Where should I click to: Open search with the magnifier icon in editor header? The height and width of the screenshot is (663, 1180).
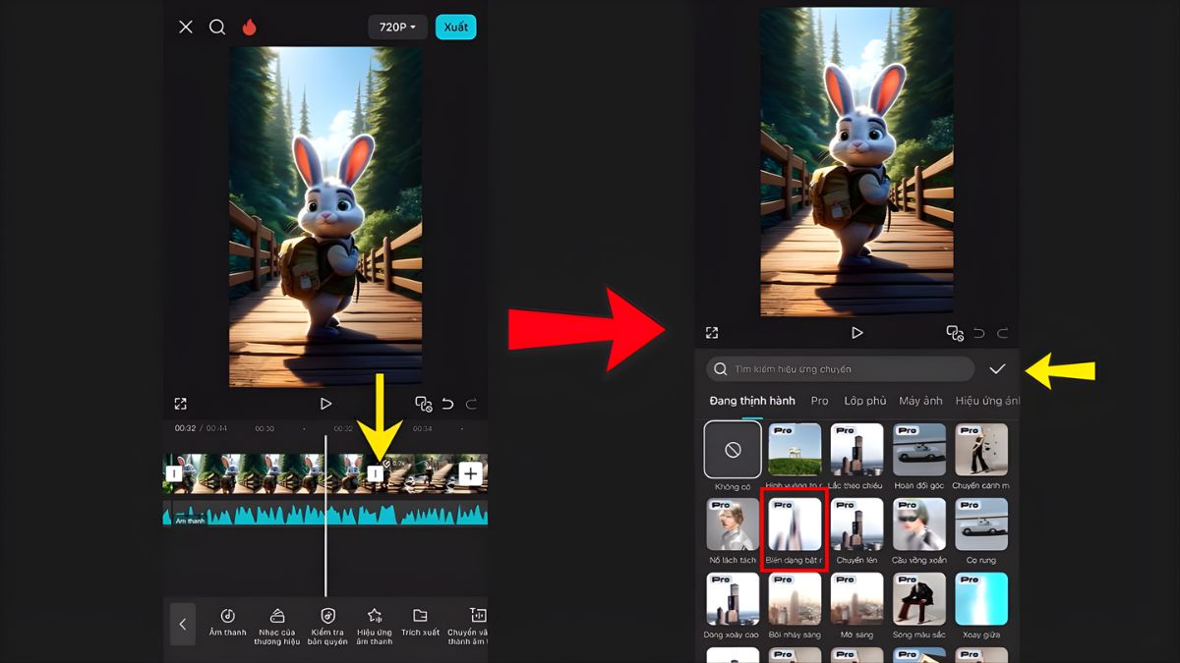click(217, 28)
